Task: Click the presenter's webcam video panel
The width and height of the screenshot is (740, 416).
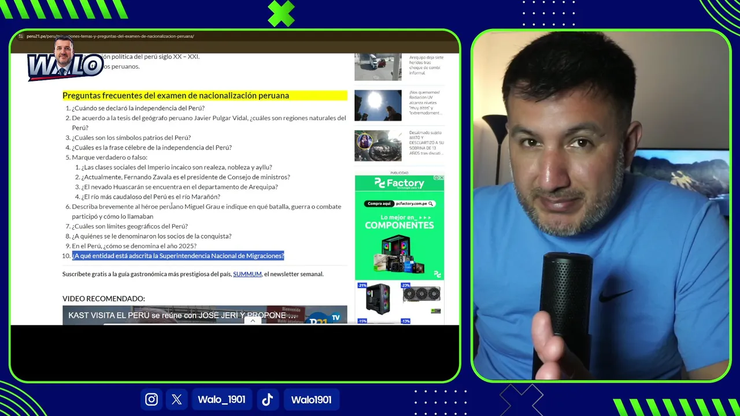Action: 601,206
